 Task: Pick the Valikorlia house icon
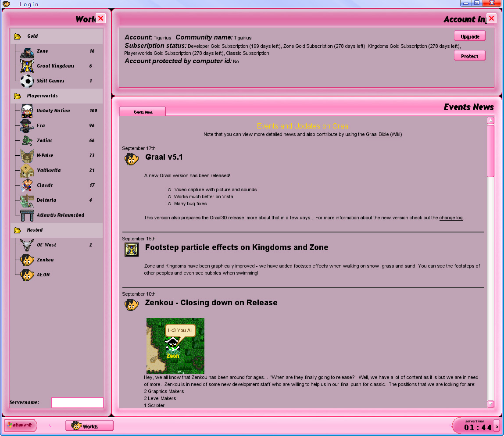tap(27, 171)
